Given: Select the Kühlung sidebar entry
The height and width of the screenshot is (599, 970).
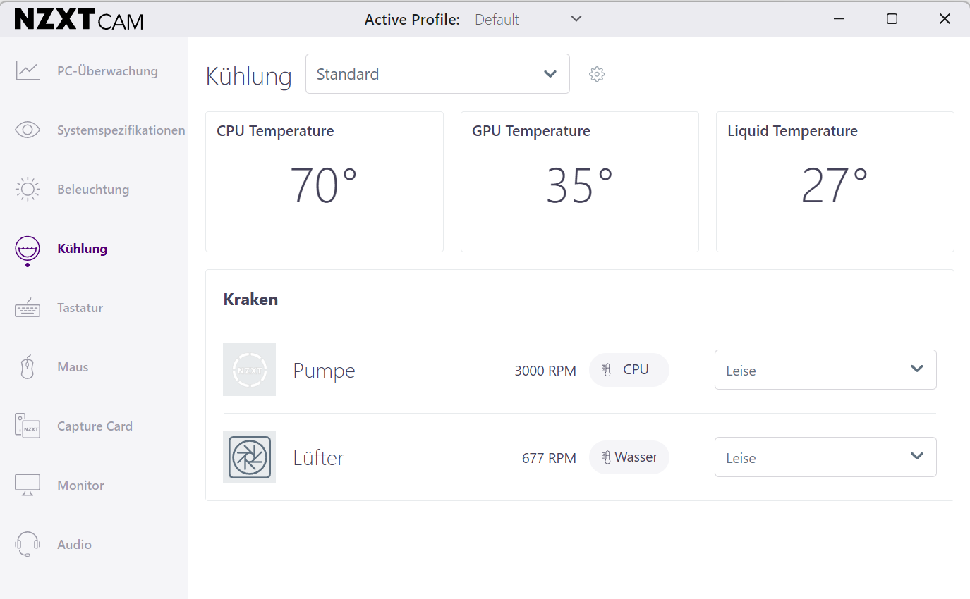Looking at the screenshot, I should [x=94, y=248].
